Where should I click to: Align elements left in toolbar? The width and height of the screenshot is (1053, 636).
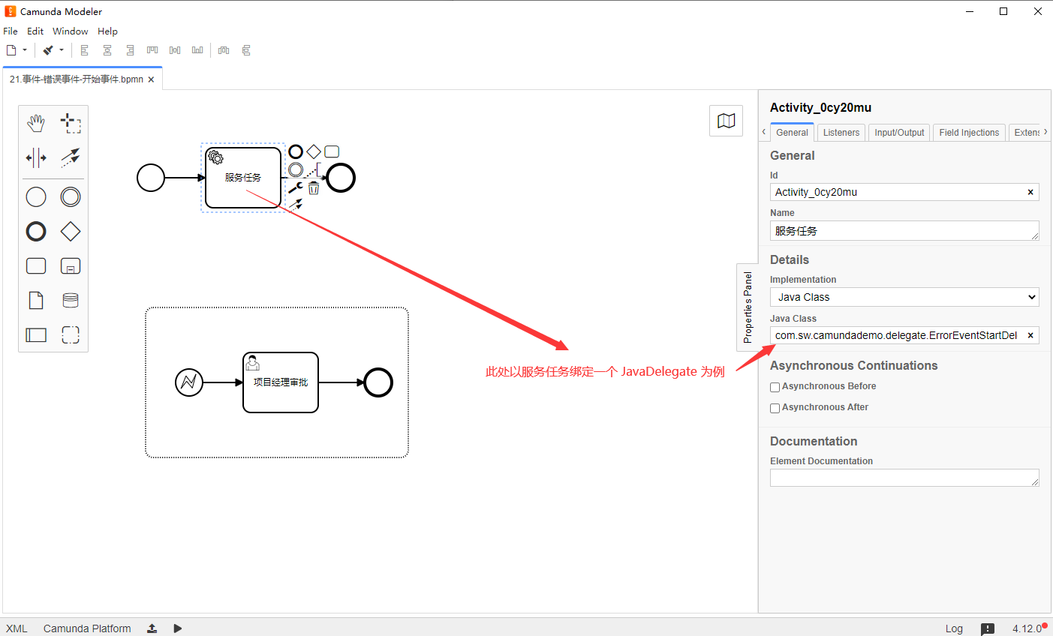point(84,50)
